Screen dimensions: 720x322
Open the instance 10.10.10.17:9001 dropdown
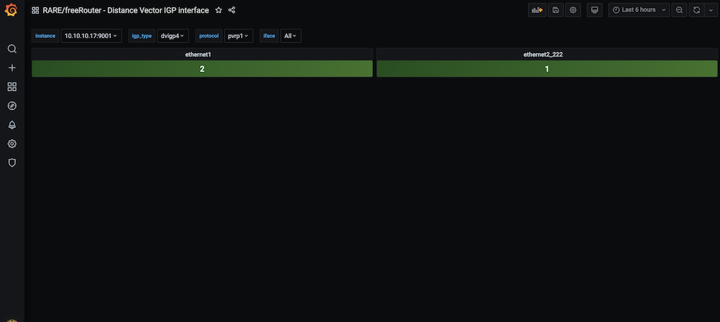click(91, 36)
